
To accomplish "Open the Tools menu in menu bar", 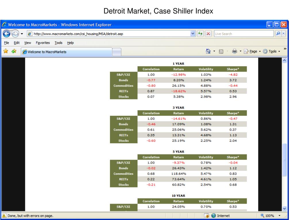I will click(x=58, y=43).
